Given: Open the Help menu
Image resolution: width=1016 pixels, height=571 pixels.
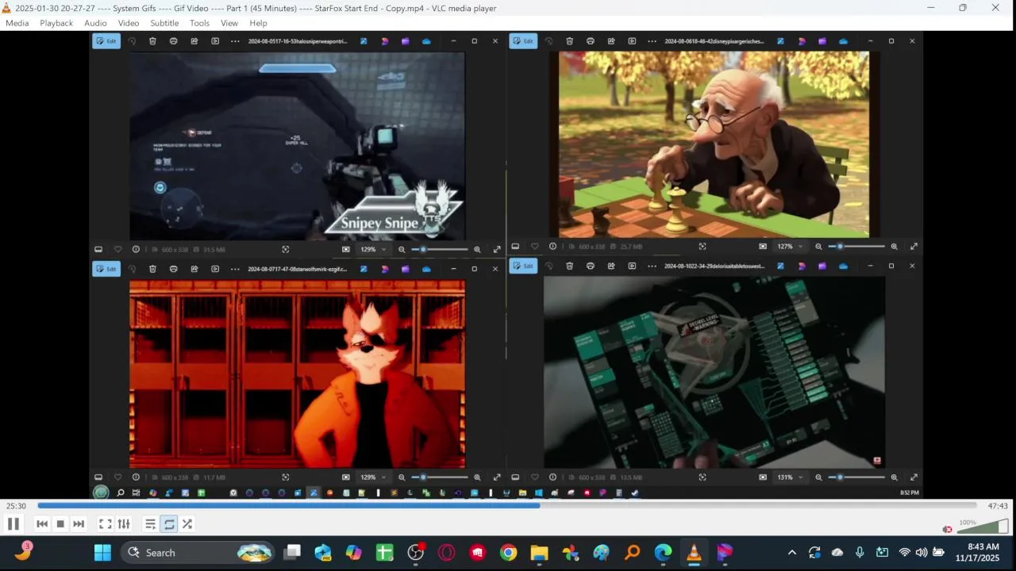Looking at the screenshot, I should click(258, 23).
